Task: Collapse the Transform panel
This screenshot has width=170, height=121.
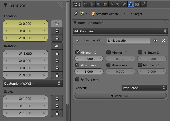Action: [x=5, y=5]
